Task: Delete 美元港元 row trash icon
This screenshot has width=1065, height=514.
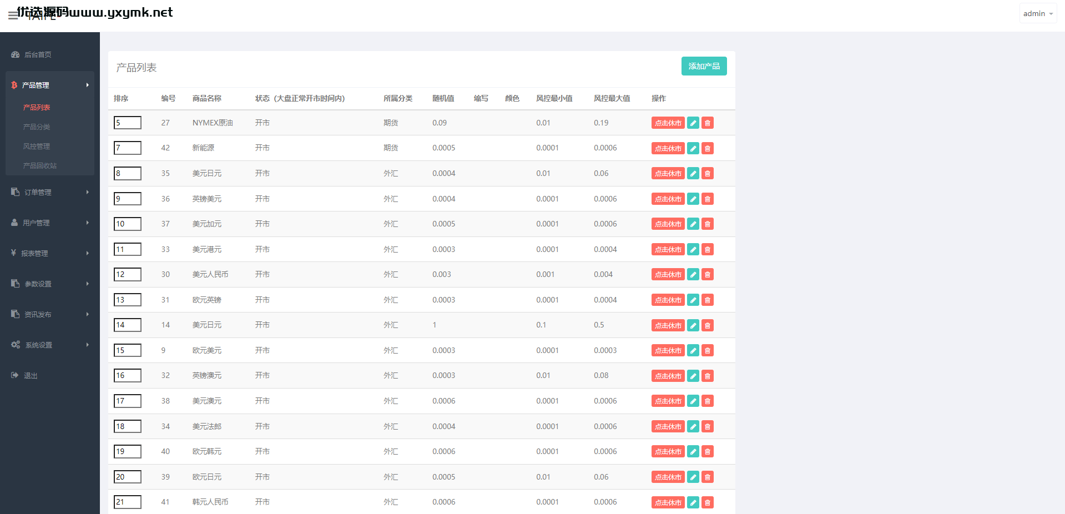Action: [x=708, y=249]
